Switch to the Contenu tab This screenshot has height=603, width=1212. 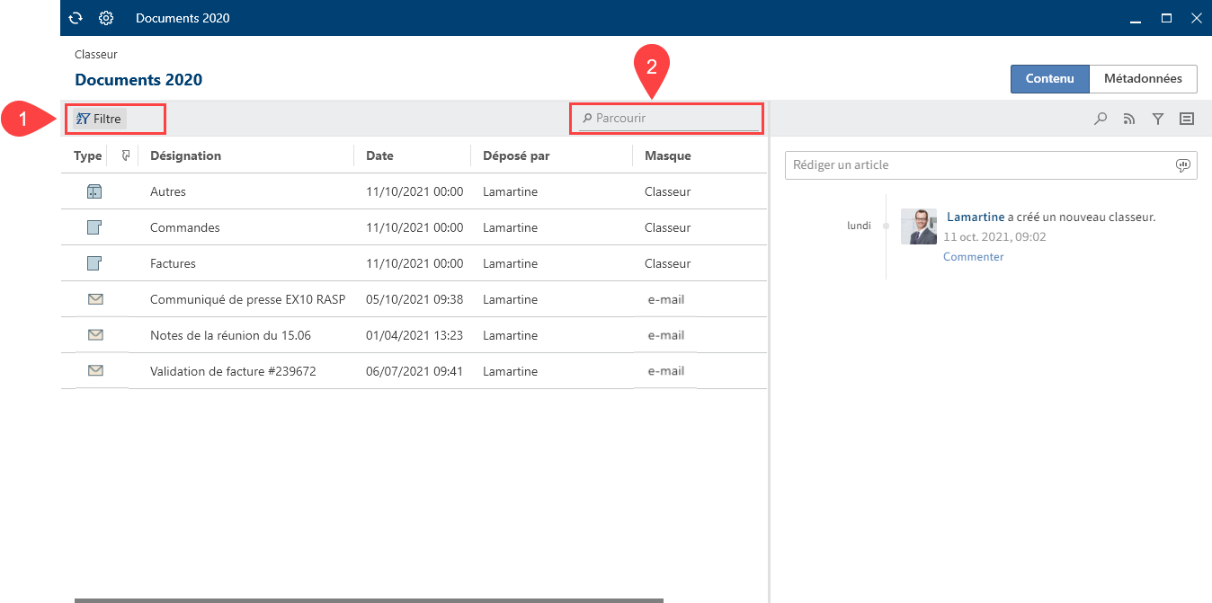pyautogui.click(x=1049, y=79)
